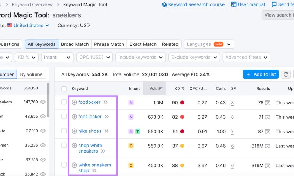Open the Keyword Research course link

pos(193,4)
